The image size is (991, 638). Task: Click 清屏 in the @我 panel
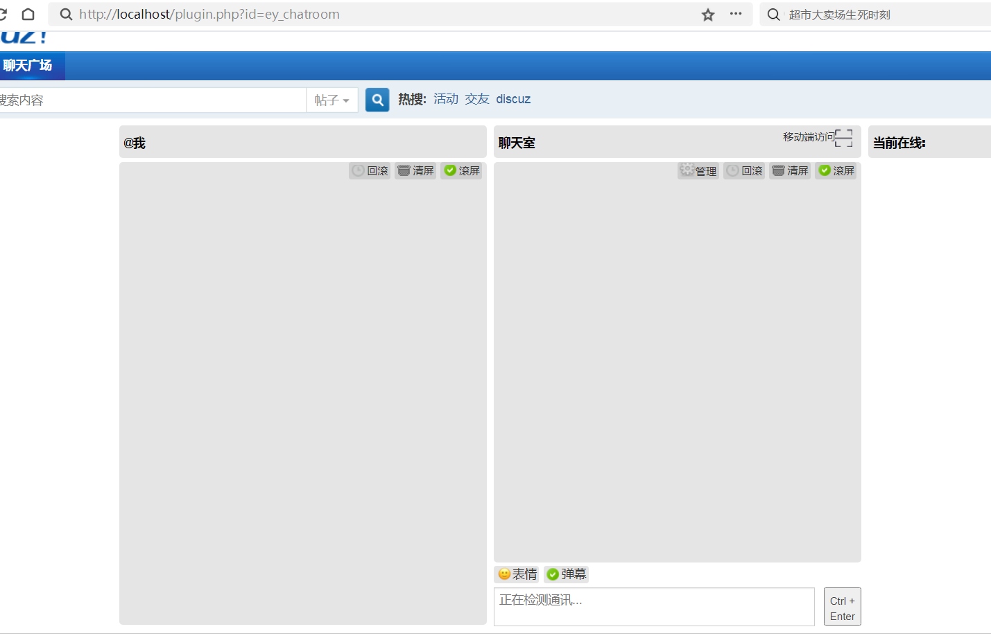point(415,170)
